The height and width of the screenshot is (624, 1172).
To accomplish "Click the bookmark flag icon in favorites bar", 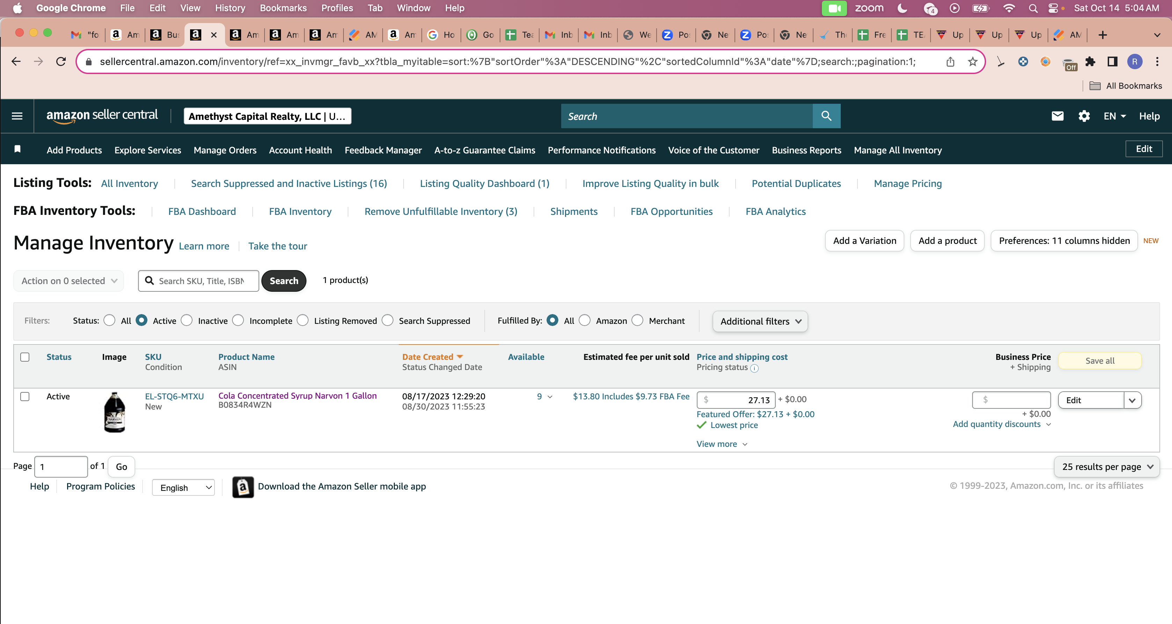I will point(17,149).
